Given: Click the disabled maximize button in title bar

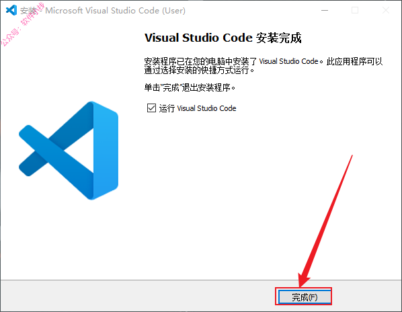Looking at the screenshot, I should tap(355, 11).
